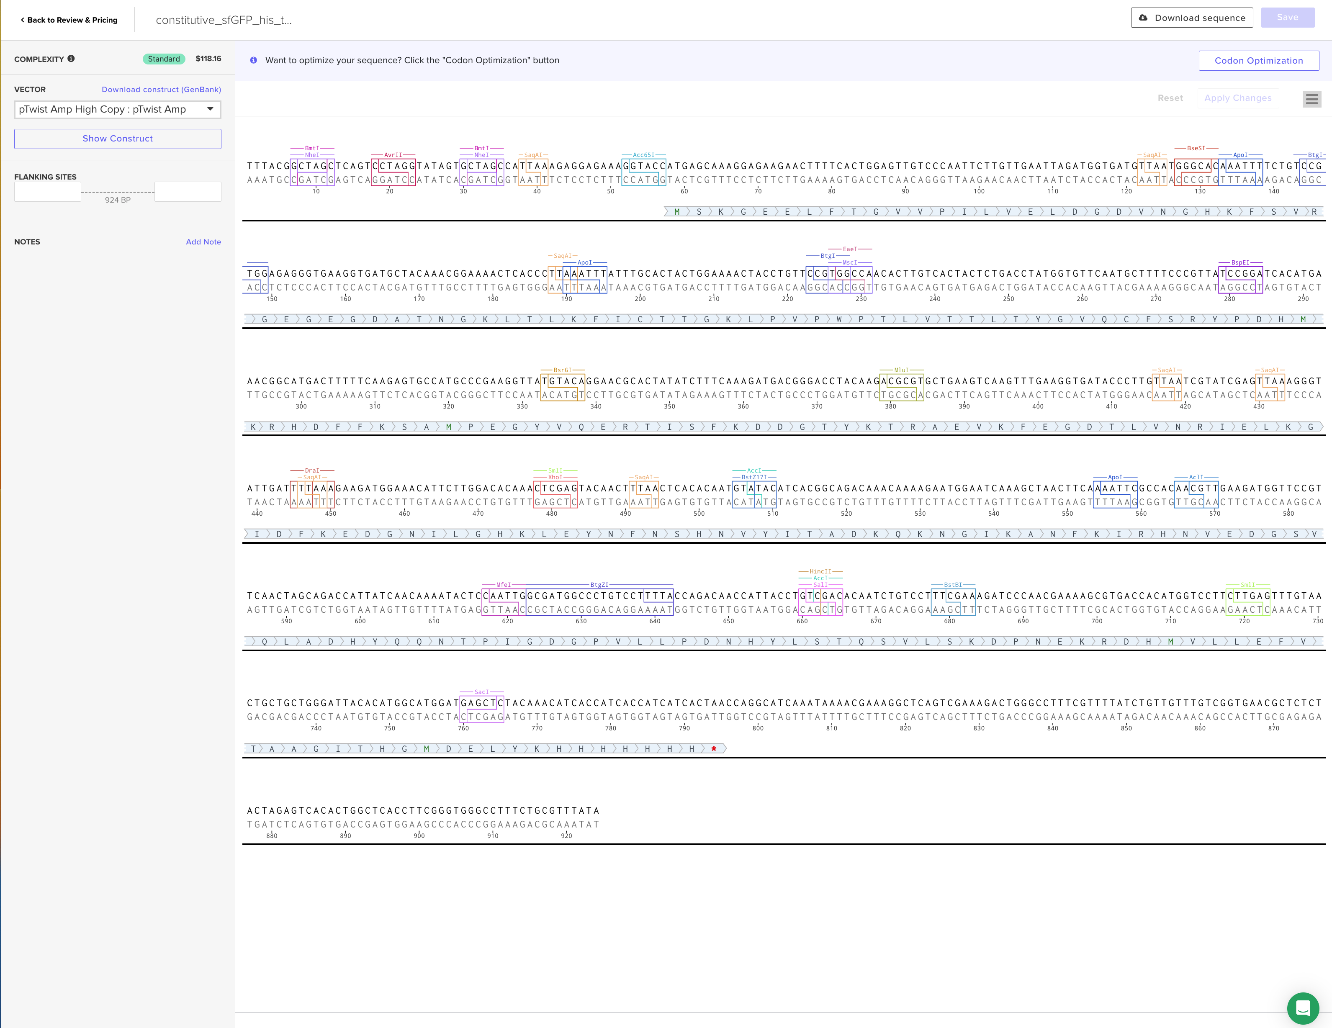Click the cloud download icon on Download sequence
The height and width of the screenshot is (1028, 1332).
(1144, 18)
